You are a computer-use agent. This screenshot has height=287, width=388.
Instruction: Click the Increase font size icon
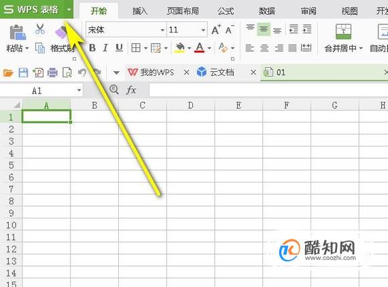tap(216, 30)
